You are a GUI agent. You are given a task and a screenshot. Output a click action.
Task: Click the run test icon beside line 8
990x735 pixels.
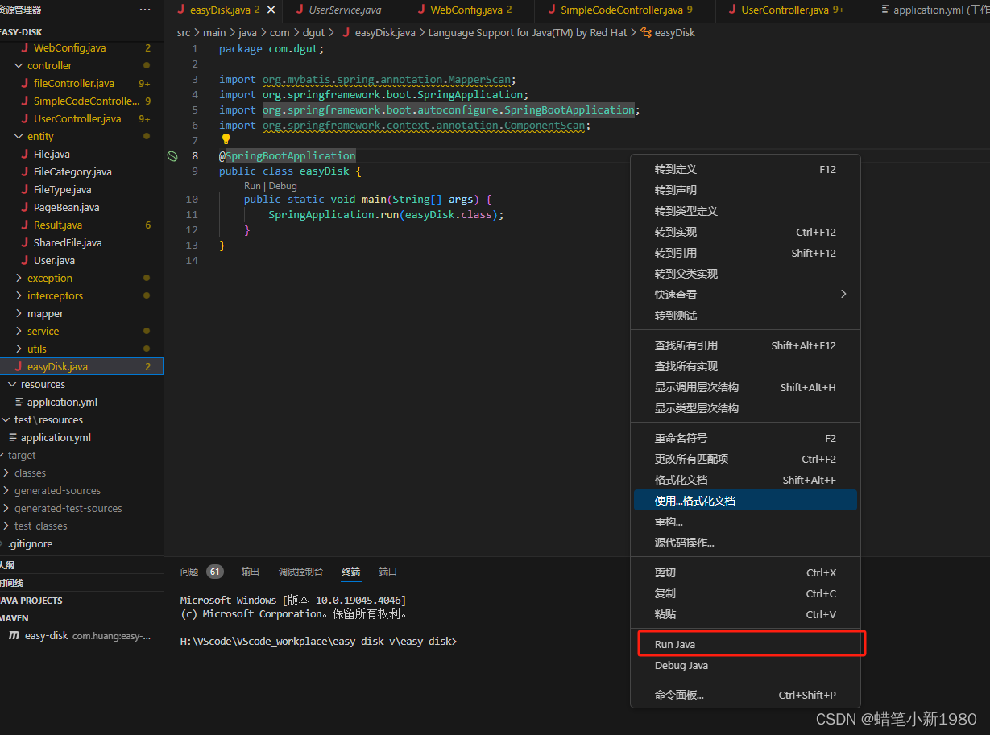click(x=172, y=156)
